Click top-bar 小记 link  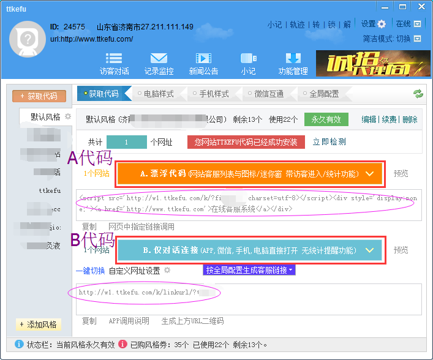275,24
